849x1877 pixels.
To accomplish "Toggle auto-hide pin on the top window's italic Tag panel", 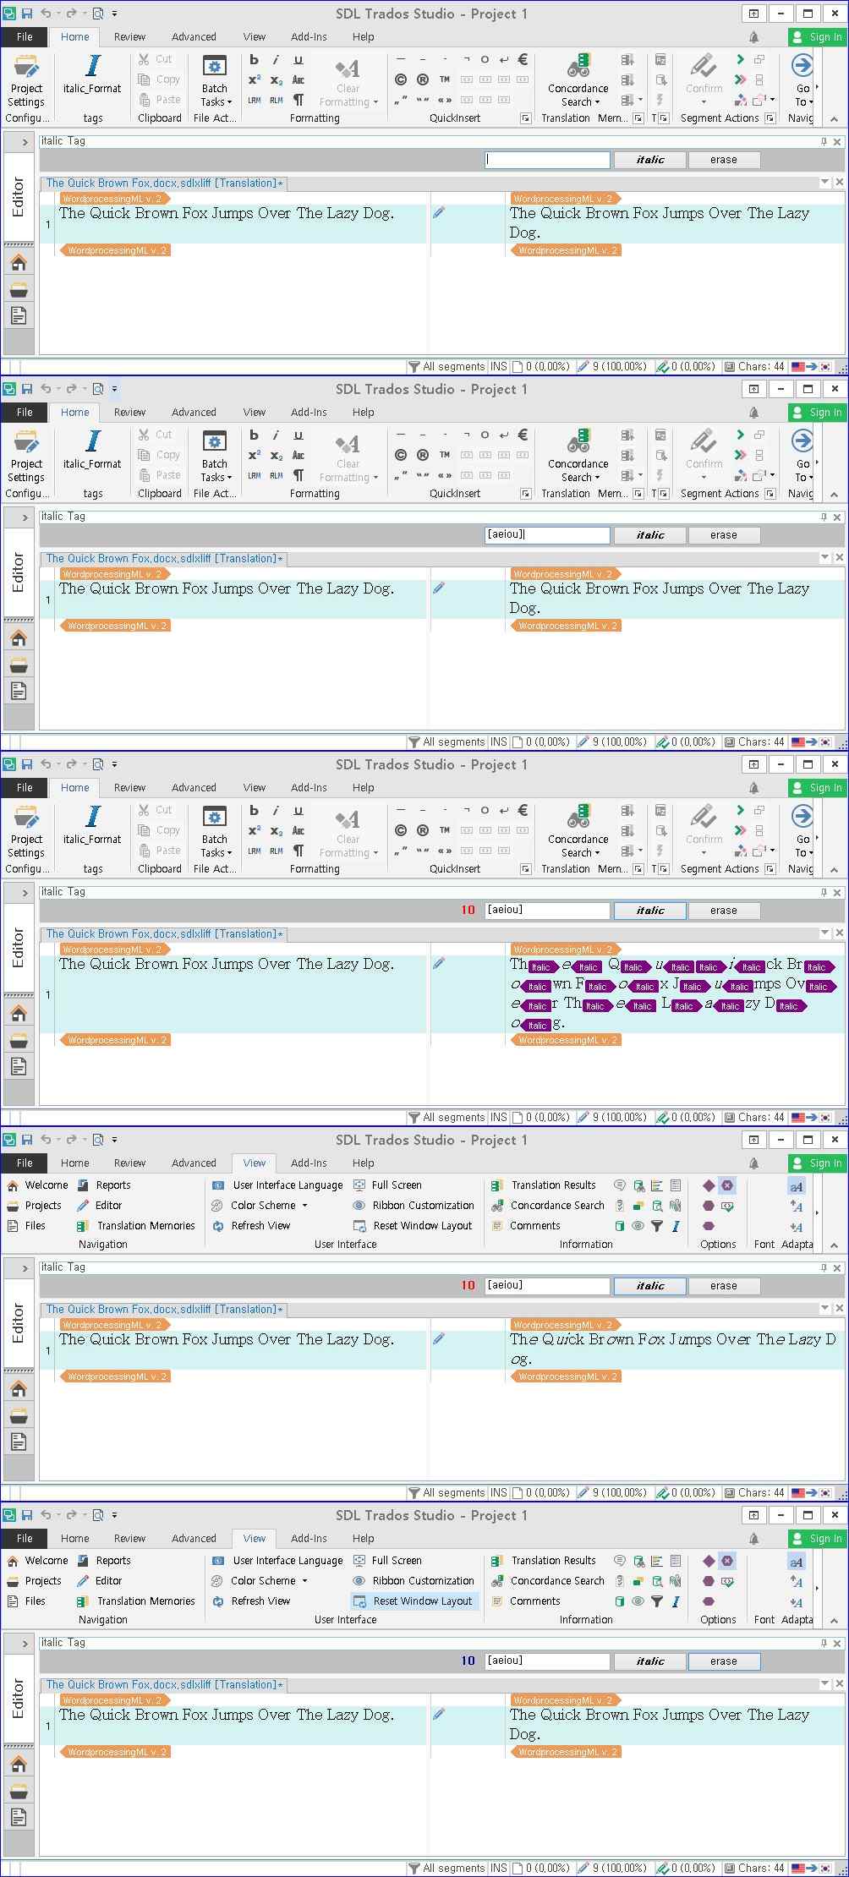I will click(x=824, y=141).
